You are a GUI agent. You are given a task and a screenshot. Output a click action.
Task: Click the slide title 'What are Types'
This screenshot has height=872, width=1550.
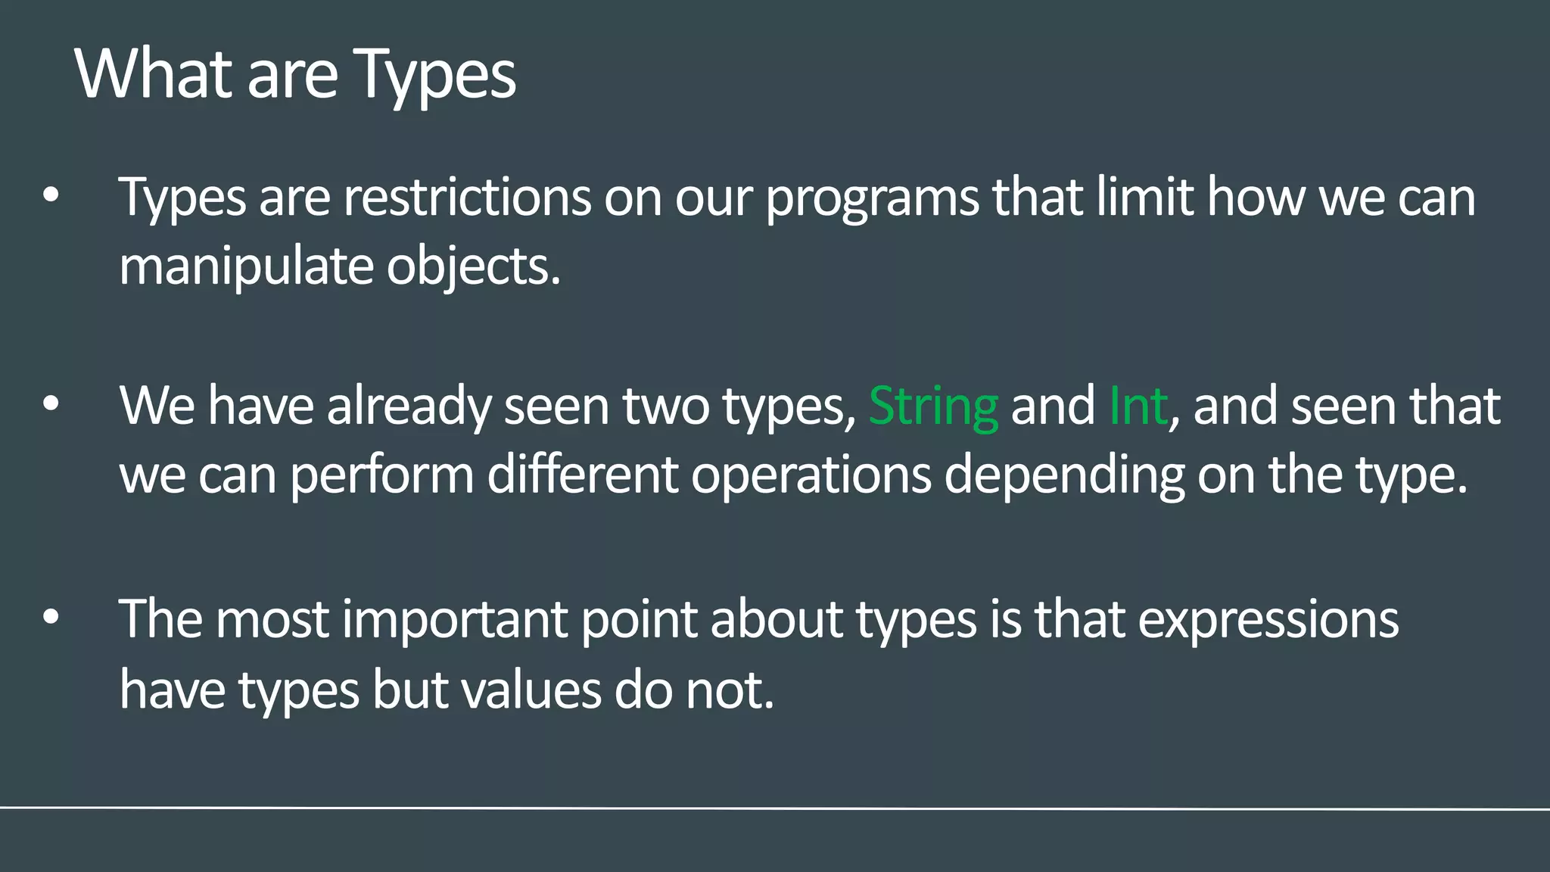[295, 76]
